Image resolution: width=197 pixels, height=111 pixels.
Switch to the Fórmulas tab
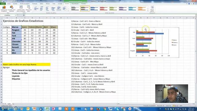click(35, 4)
